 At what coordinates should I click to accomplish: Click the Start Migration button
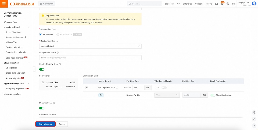click(45, 124)
